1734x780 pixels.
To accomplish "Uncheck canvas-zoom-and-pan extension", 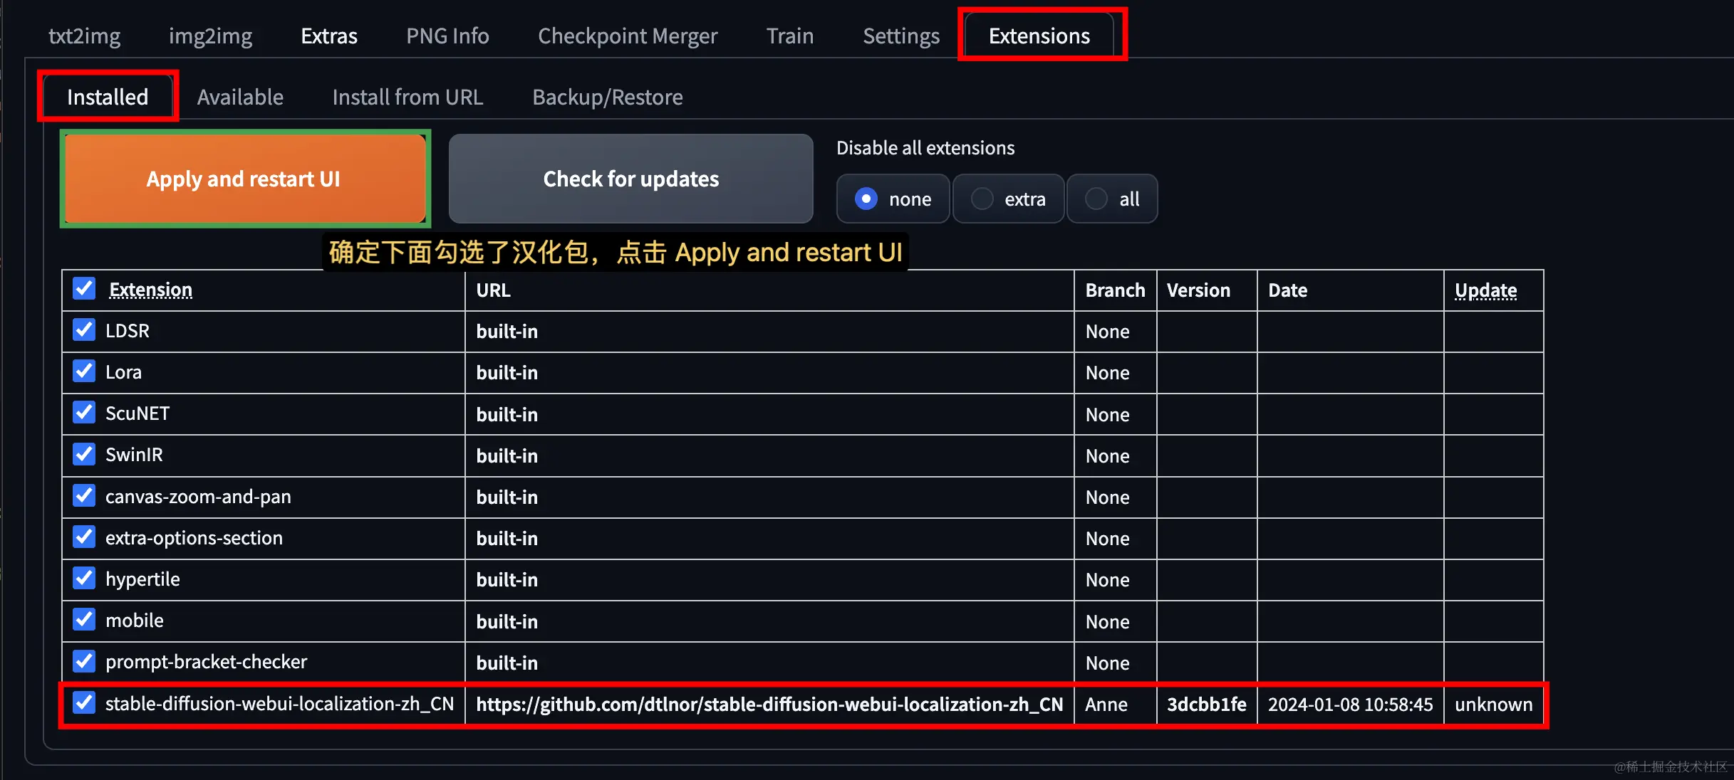I will pyautogui.click(x=84, y=495).
